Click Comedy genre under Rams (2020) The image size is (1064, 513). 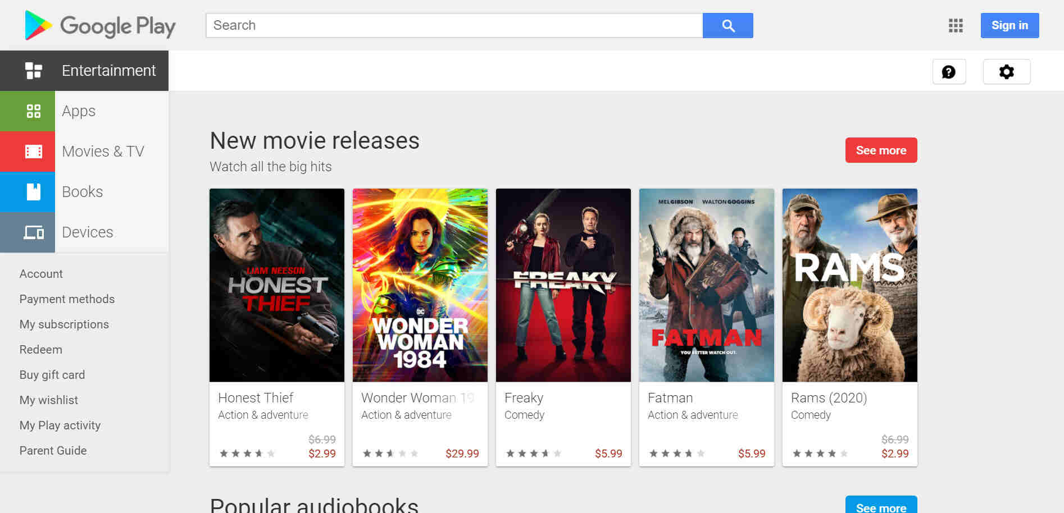(x=811, y=415)
